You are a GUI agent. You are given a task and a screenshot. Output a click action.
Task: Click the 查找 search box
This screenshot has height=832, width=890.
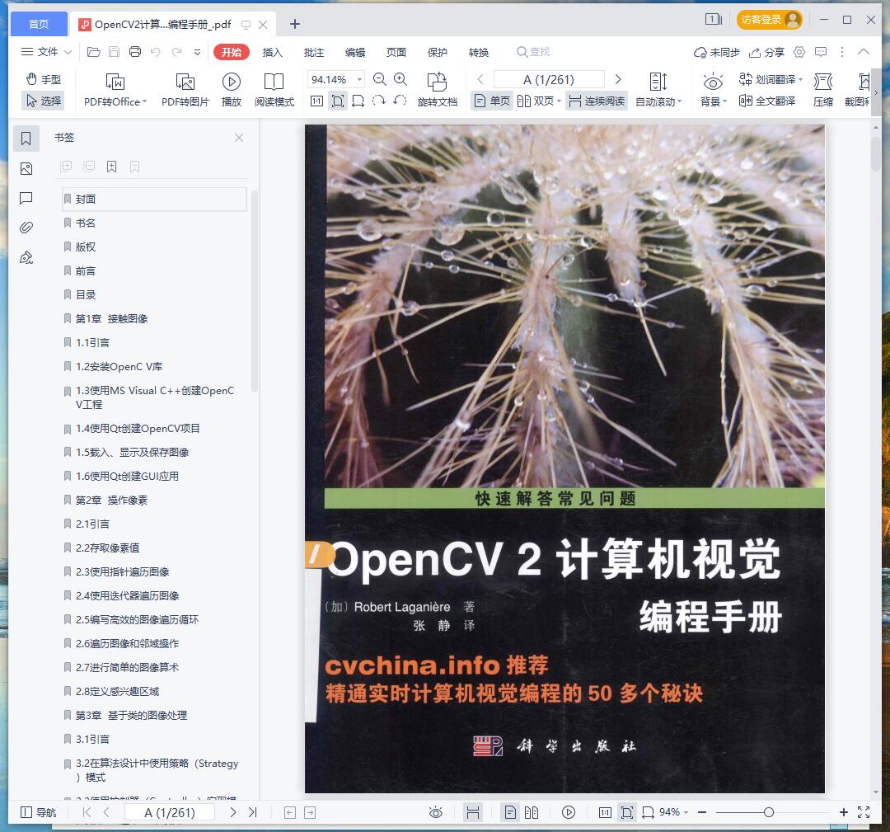(533, 52)
